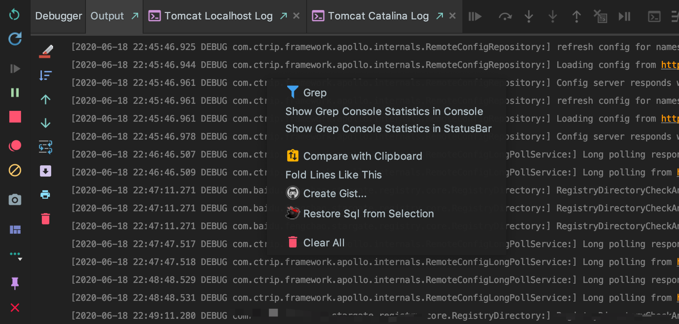Clear console with the red trash icon in the gutter
This screenshot has height=324, width=679.
46,219
